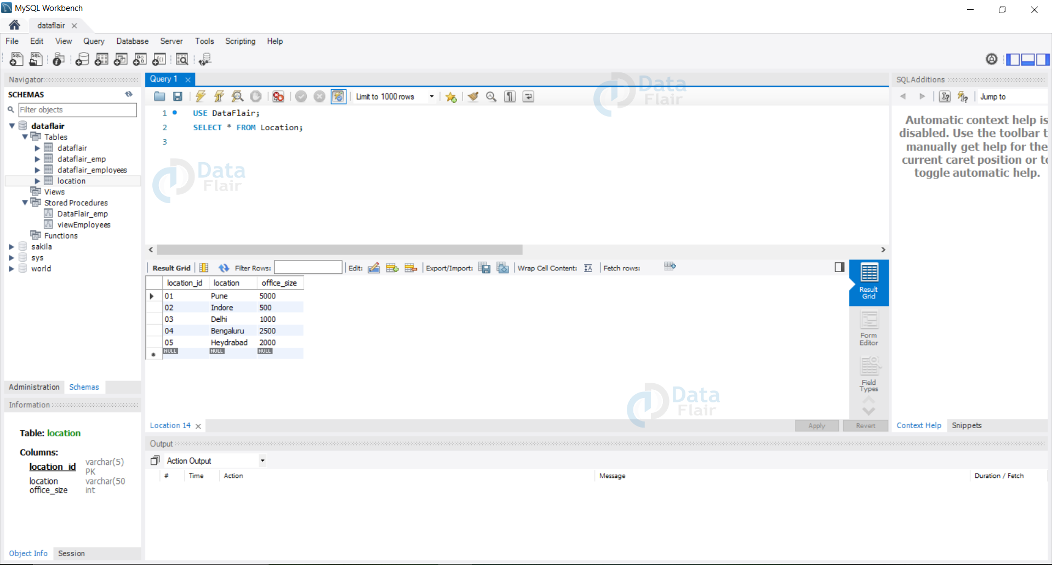Expand the dataflair_emp table

[x=37, y=159]
